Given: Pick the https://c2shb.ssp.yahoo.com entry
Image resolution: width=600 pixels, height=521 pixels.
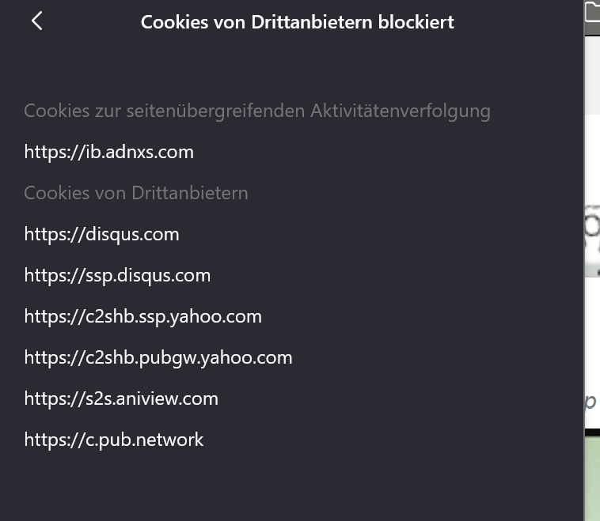Looking at the screenshot, I should 142,316.
